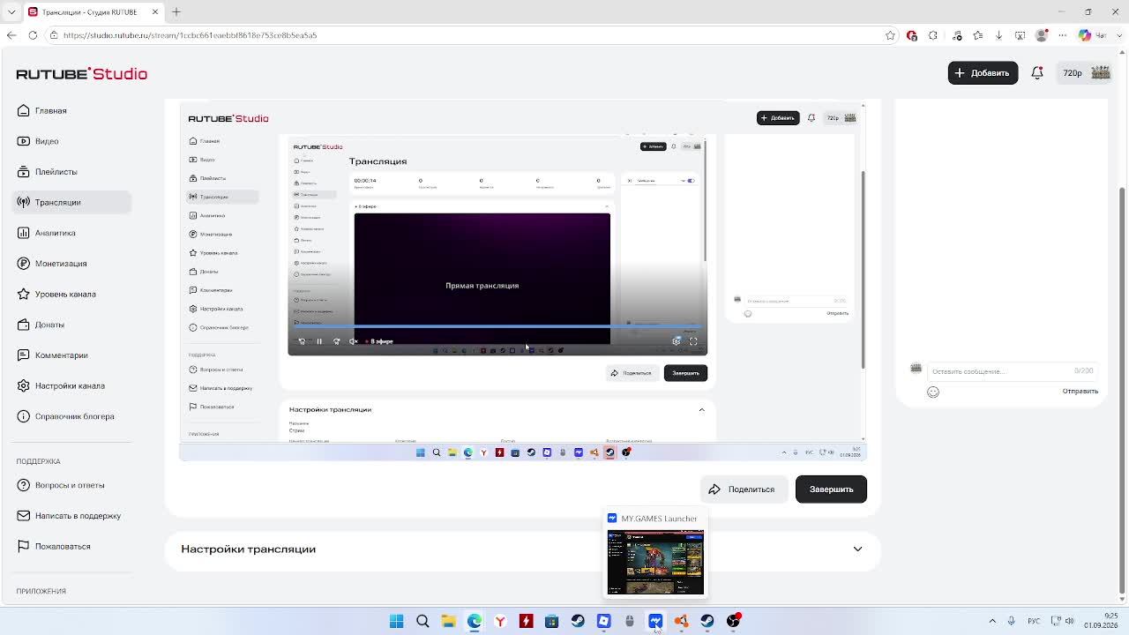Open Плейлисты in the sidebar
The width and height of the screenshot is (1129, 635).
(48, 172)
